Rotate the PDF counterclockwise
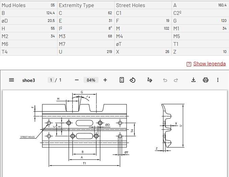 [x=133, y=80]
